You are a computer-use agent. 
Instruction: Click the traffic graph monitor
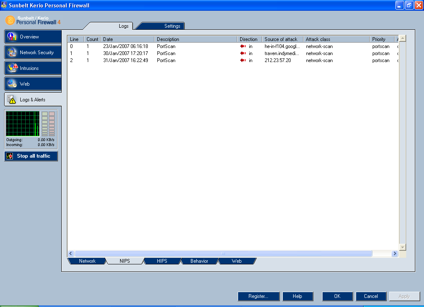coord(22,124)
